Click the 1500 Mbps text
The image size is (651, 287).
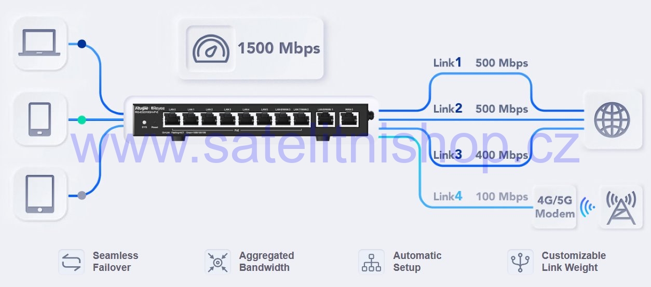pyautogui.click(x=279, y=48)
